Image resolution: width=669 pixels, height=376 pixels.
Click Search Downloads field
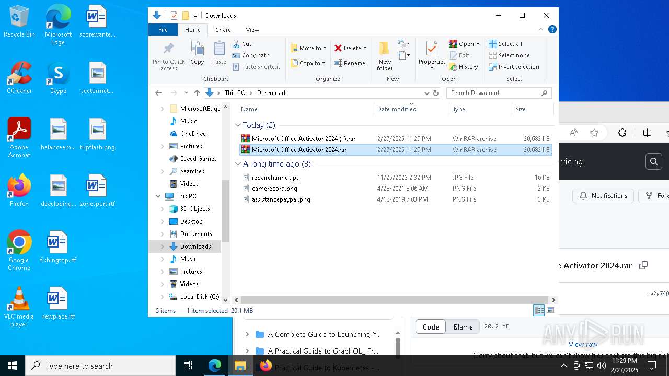(x=499, y=93)
